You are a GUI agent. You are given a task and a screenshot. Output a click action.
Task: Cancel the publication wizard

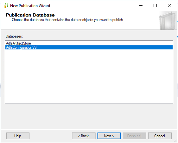click(160, 136)
